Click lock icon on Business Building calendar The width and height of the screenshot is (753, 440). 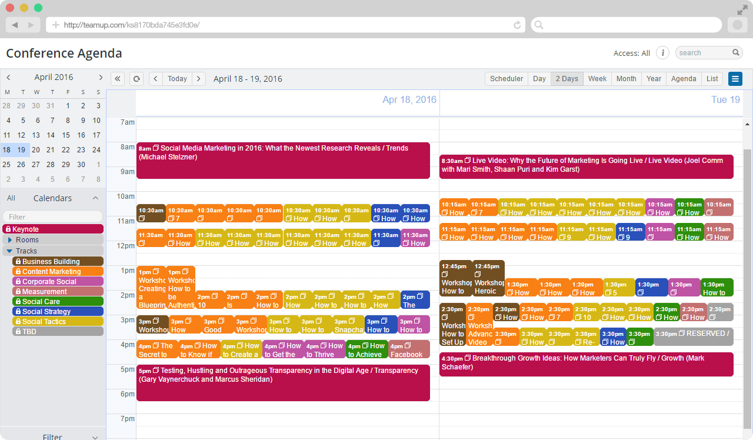tap(18, 262)
